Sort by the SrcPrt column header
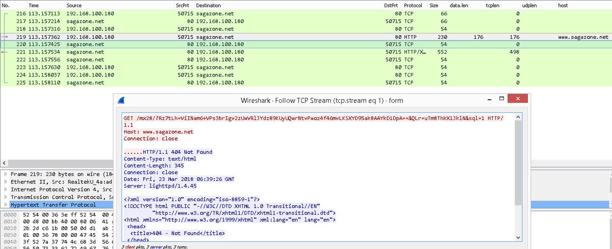 185,5
